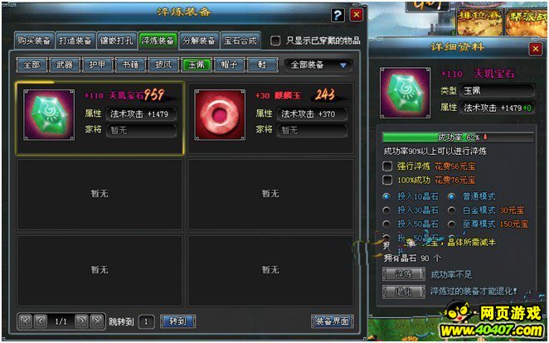This screenshot has width=549, height=343.
Task: Select the 投入30晶石 radio button
Action: pos(386,210)
